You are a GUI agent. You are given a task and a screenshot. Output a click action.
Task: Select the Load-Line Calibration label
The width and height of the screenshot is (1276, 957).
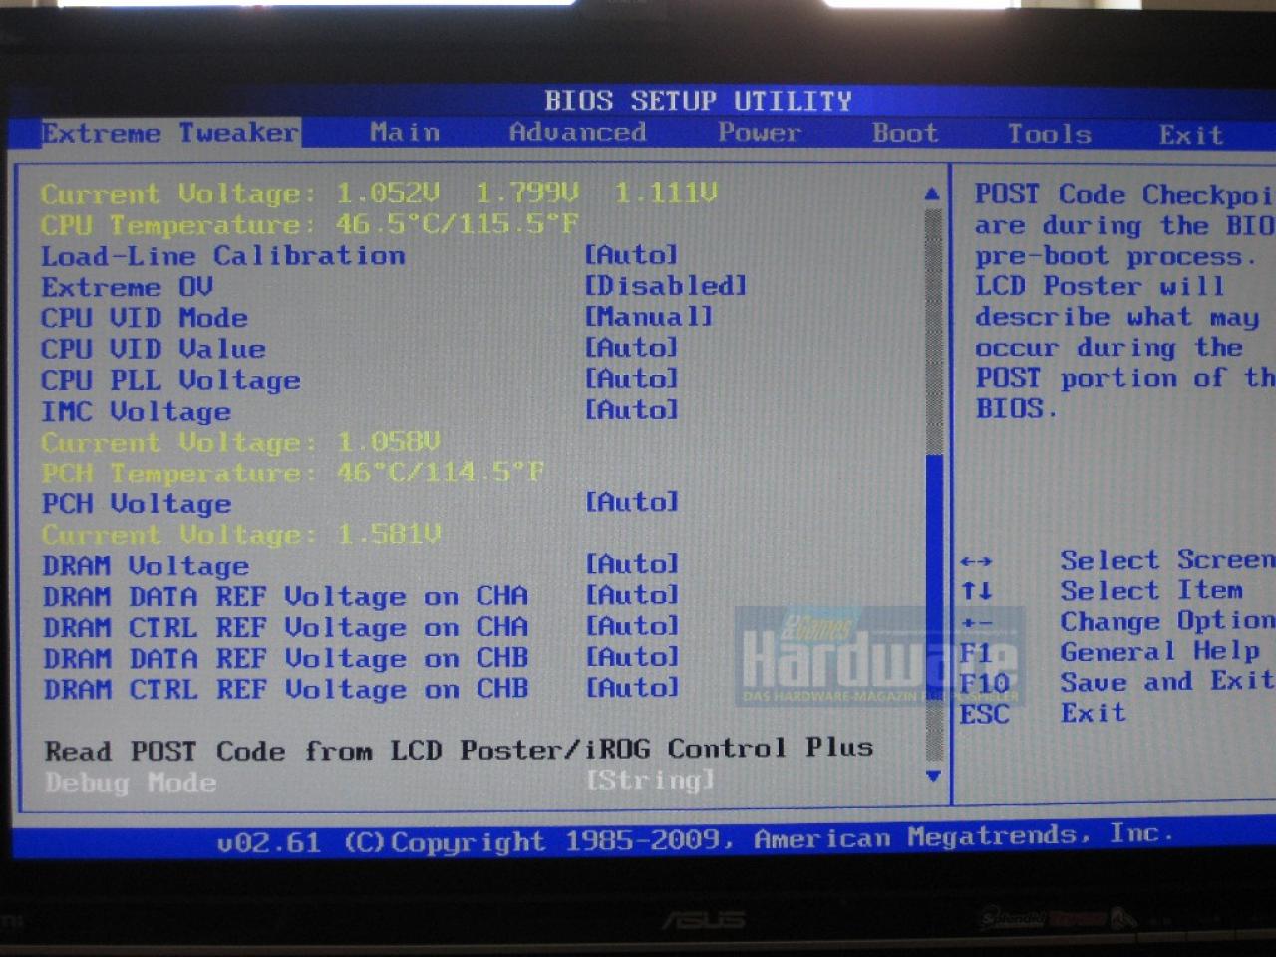[223, 256]
